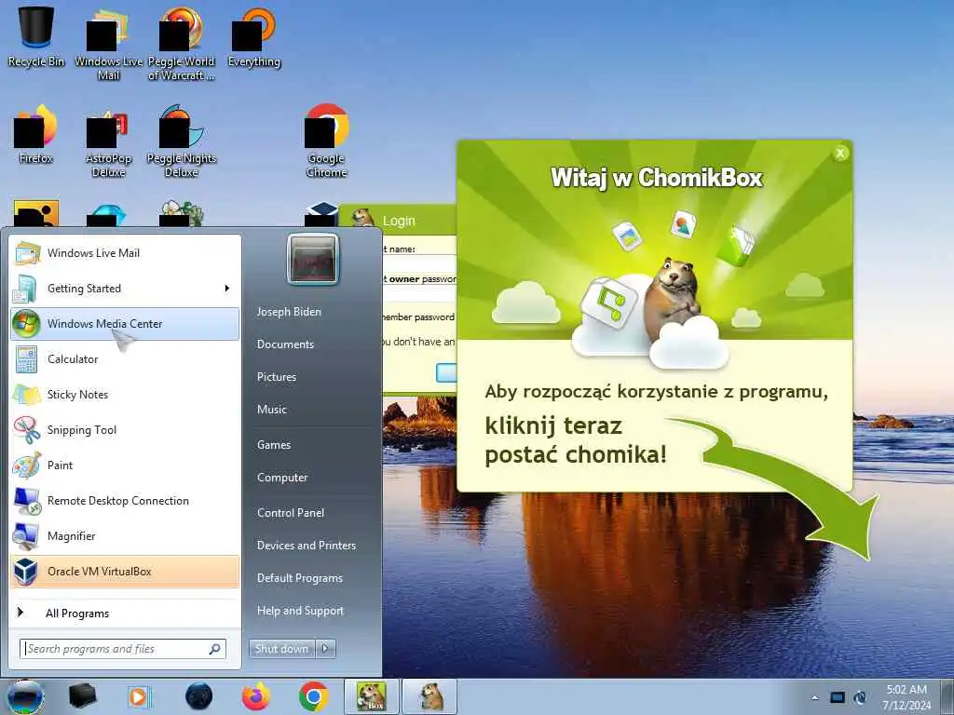
Task: Open Peggle Nights Deluxe desktop shortcut
Action: [182, 142]
